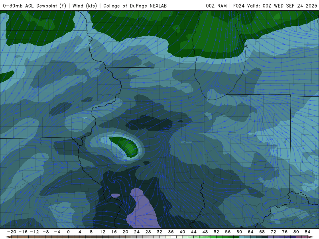Click the -12 value on the color scale
The height and width of the screenshot is (239, 319).
pos(34,232)
